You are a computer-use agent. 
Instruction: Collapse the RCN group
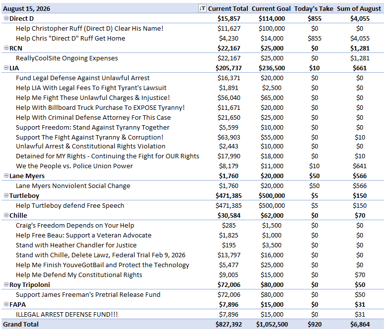point(6,48)
